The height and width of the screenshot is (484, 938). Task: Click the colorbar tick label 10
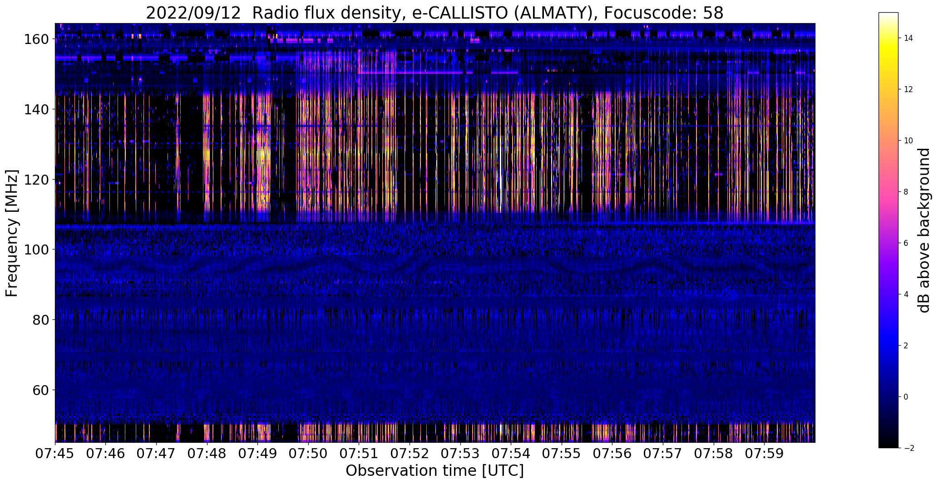coord(908,141)
